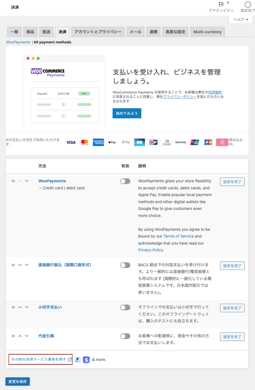Click the PayPal icon near bottom link
This screenshot has width=255, height=390.
tap(77, 360)
